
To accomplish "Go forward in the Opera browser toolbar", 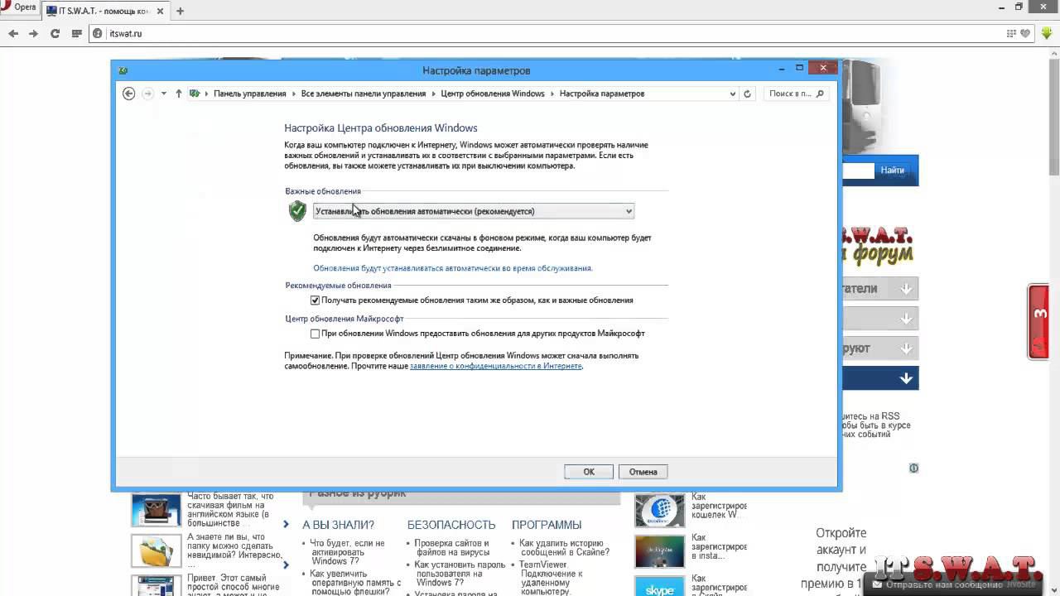I will (x=33, y=34).
